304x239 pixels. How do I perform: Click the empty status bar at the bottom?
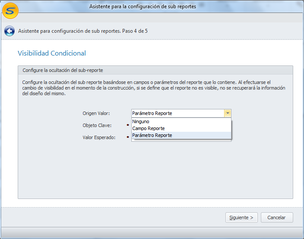tap(152, 233)
